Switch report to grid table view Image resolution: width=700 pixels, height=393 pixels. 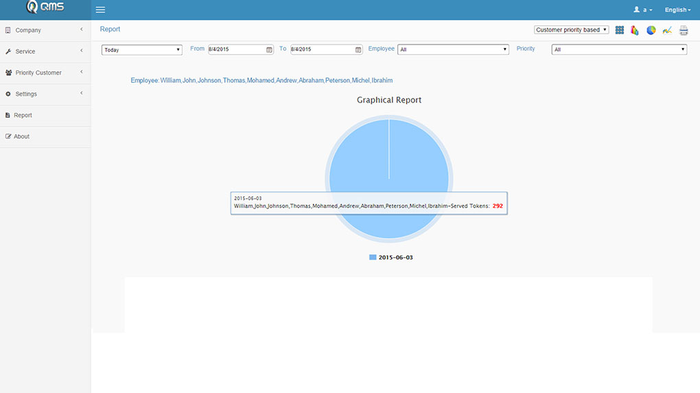(x=620, y=30)
